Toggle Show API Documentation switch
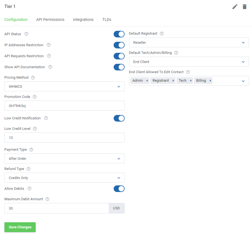Image resolution: width=252 pixels, height=236 pixels. pos(119,67)
